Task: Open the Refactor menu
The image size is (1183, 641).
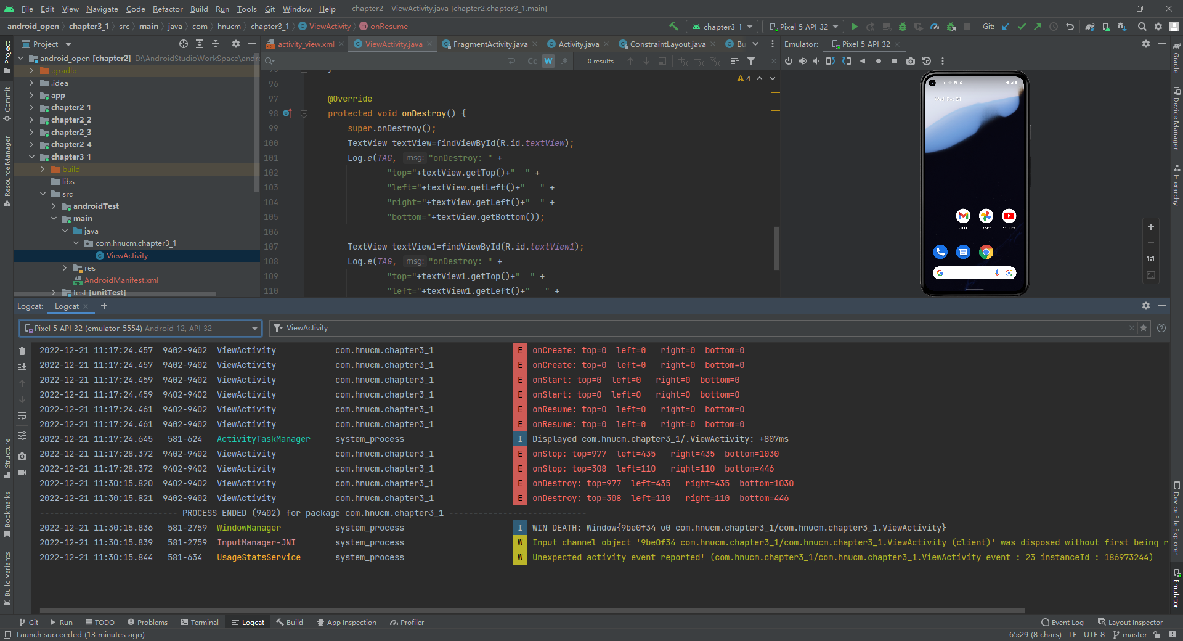Action: pos(168,9)
